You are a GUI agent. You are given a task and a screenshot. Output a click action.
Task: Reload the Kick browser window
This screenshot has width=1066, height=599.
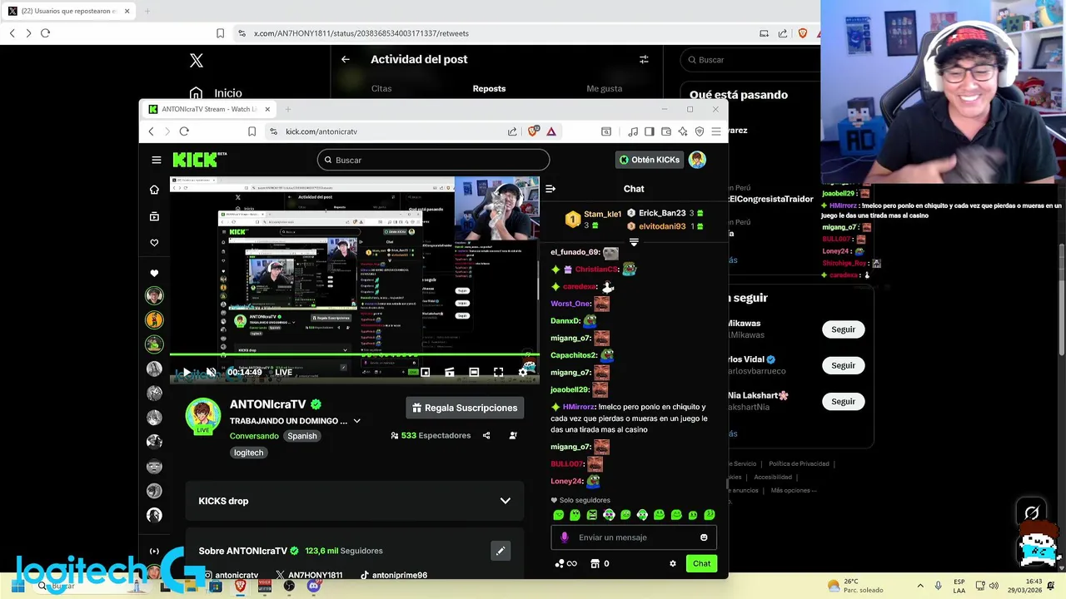point(184,131)
